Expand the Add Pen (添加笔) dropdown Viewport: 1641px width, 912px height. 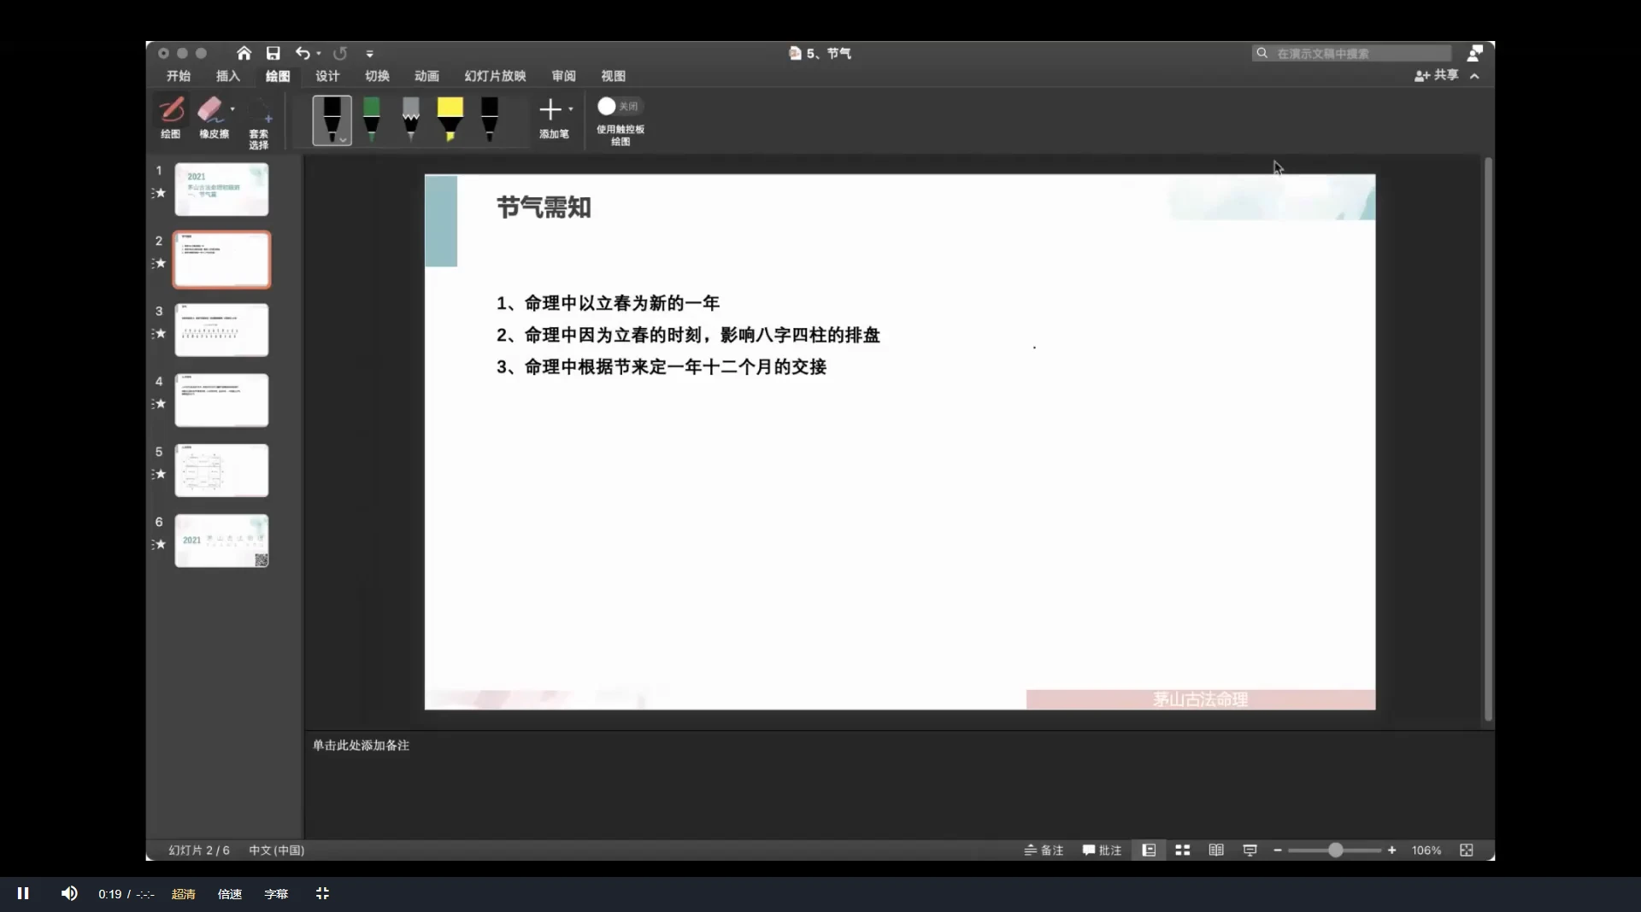pos(571,109)
